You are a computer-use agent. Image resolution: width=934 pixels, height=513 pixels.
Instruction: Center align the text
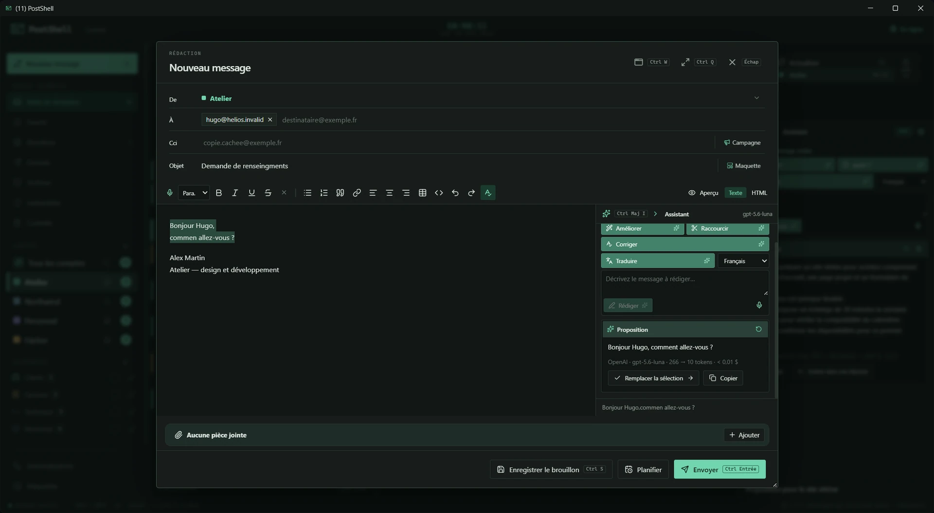[x=389, y=193]
